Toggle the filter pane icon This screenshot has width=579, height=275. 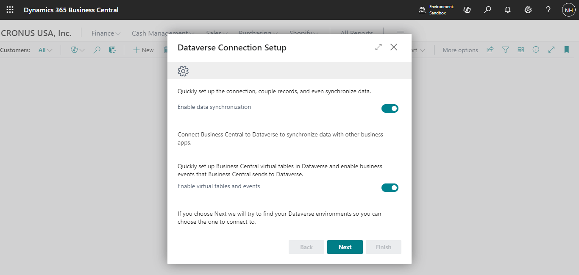[x=505, y=50]
